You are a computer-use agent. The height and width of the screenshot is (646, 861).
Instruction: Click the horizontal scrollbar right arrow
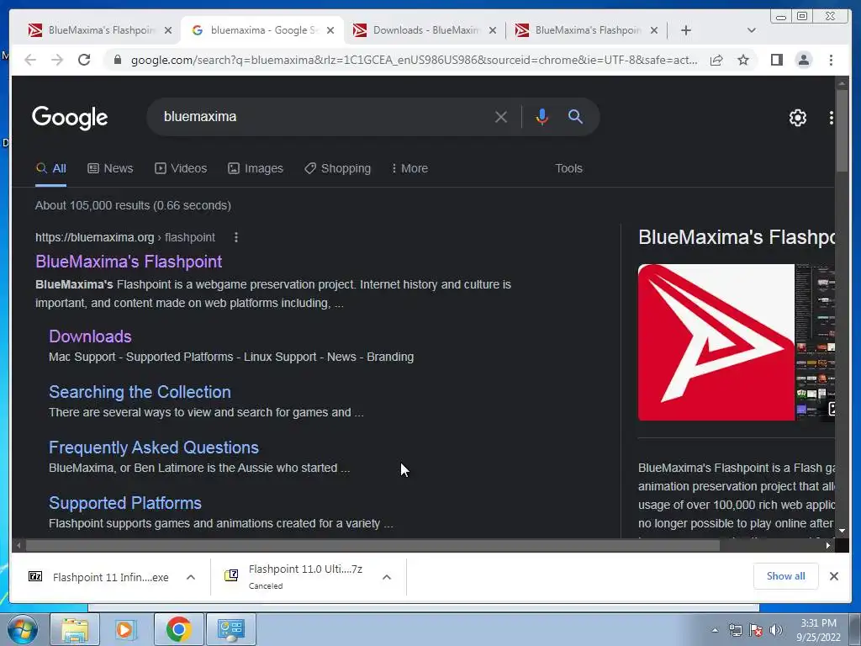[x=828, y=545]
